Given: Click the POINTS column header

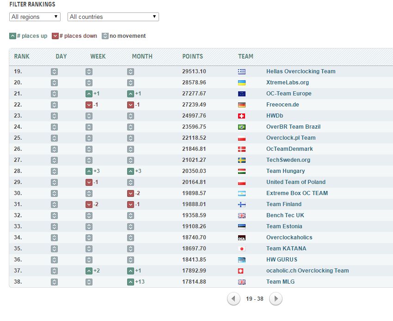Looking at the screenshot, I should [192, 57].
